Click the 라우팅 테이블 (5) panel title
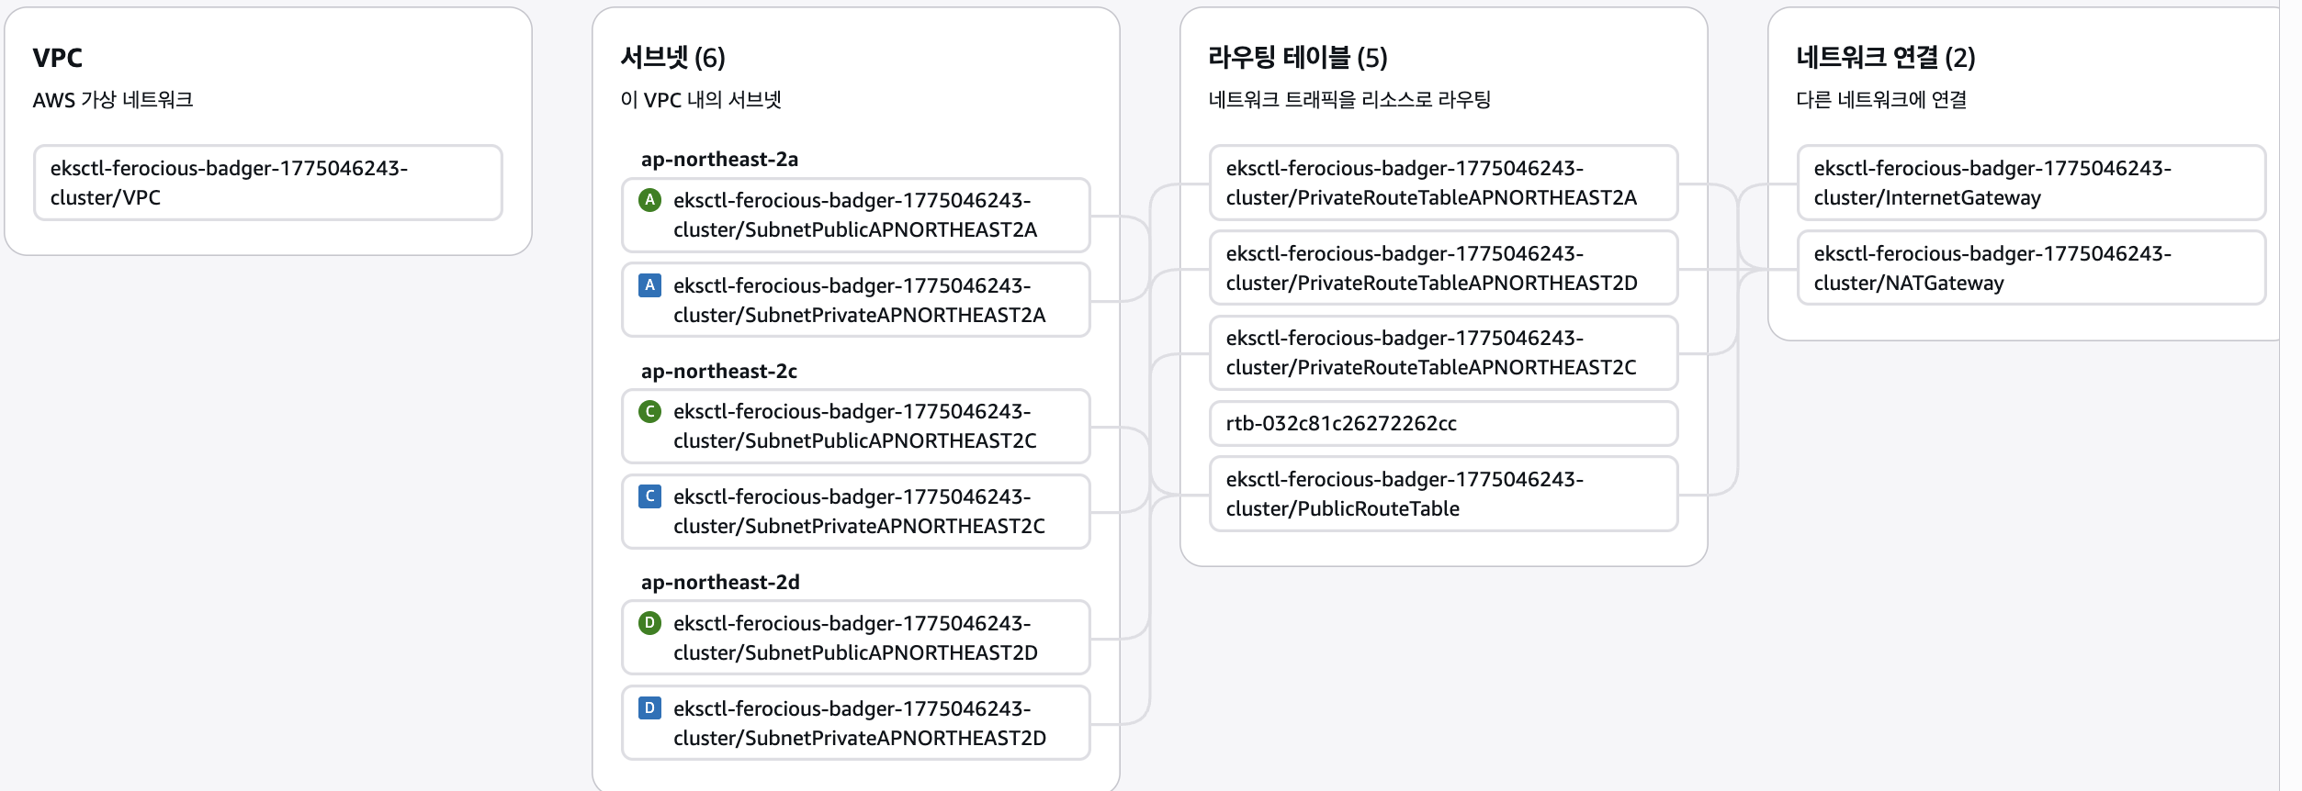The image size is (2302, 791). tap(1297, 57)
